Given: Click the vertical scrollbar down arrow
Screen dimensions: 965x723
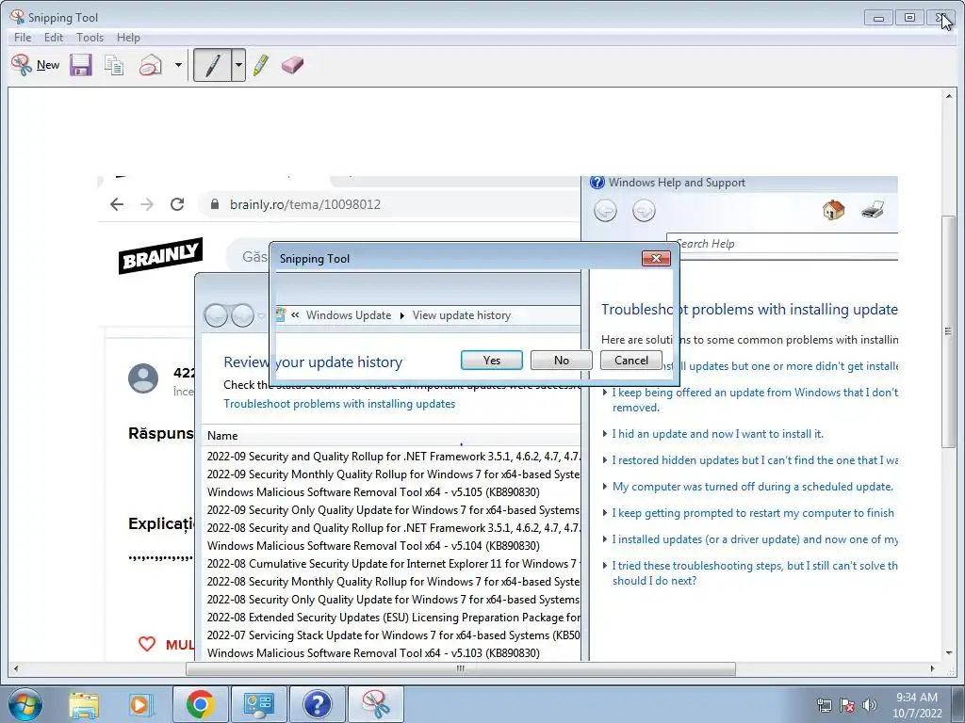Looking at the screenshot, I should pyautogui.click(x=948, y=653).
